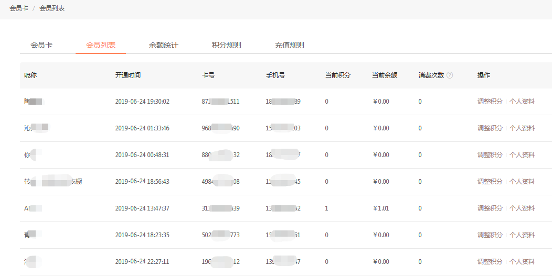Screen dimensions: 552x277
Task: Open 个人资料 for the 18:56:43 member
Action: pyautogui.click(x=522, y=182)
